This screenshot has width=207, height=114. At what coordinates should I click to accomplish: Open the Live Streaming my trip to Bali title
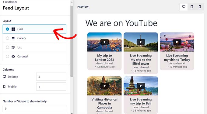141,102
